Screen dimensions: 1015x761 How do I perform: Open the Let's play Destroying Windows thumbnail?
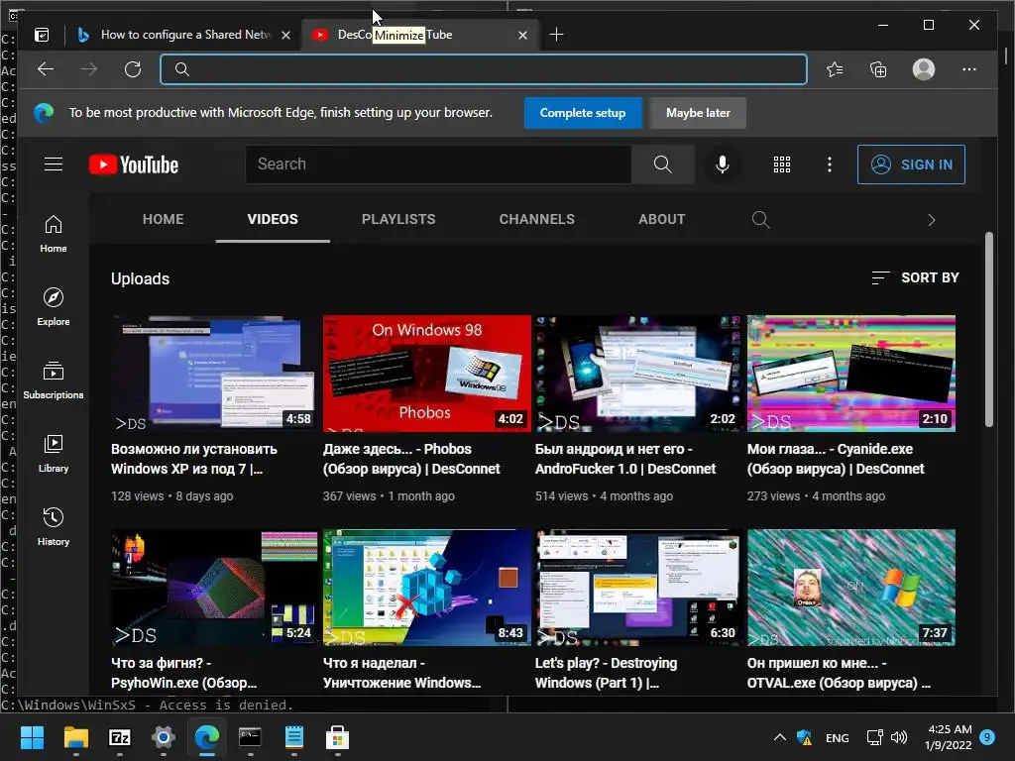(639, 588)
